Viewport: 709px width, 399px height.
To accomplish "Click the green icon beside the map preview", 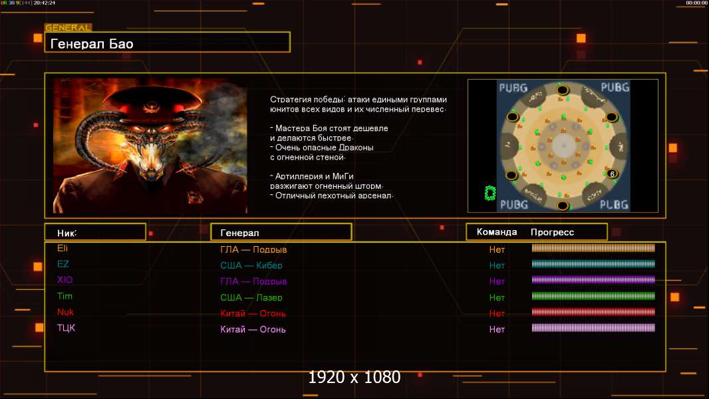I will point(490,193).
